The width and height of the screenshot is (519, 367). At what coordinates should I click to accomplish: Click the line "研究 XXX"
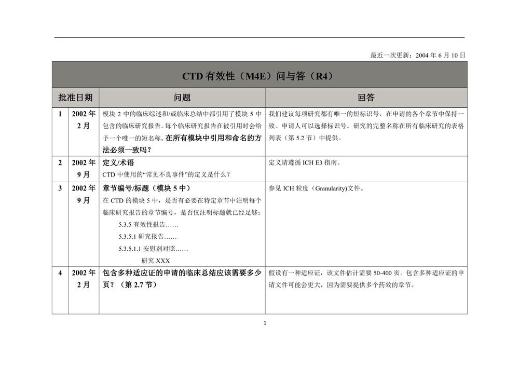click(156, 261)
